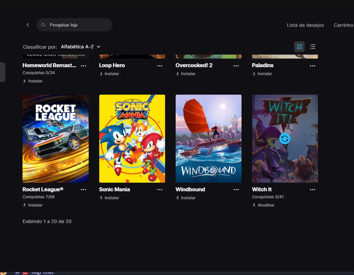Install Paladins
Screen dimensions: 354x275
262,74
